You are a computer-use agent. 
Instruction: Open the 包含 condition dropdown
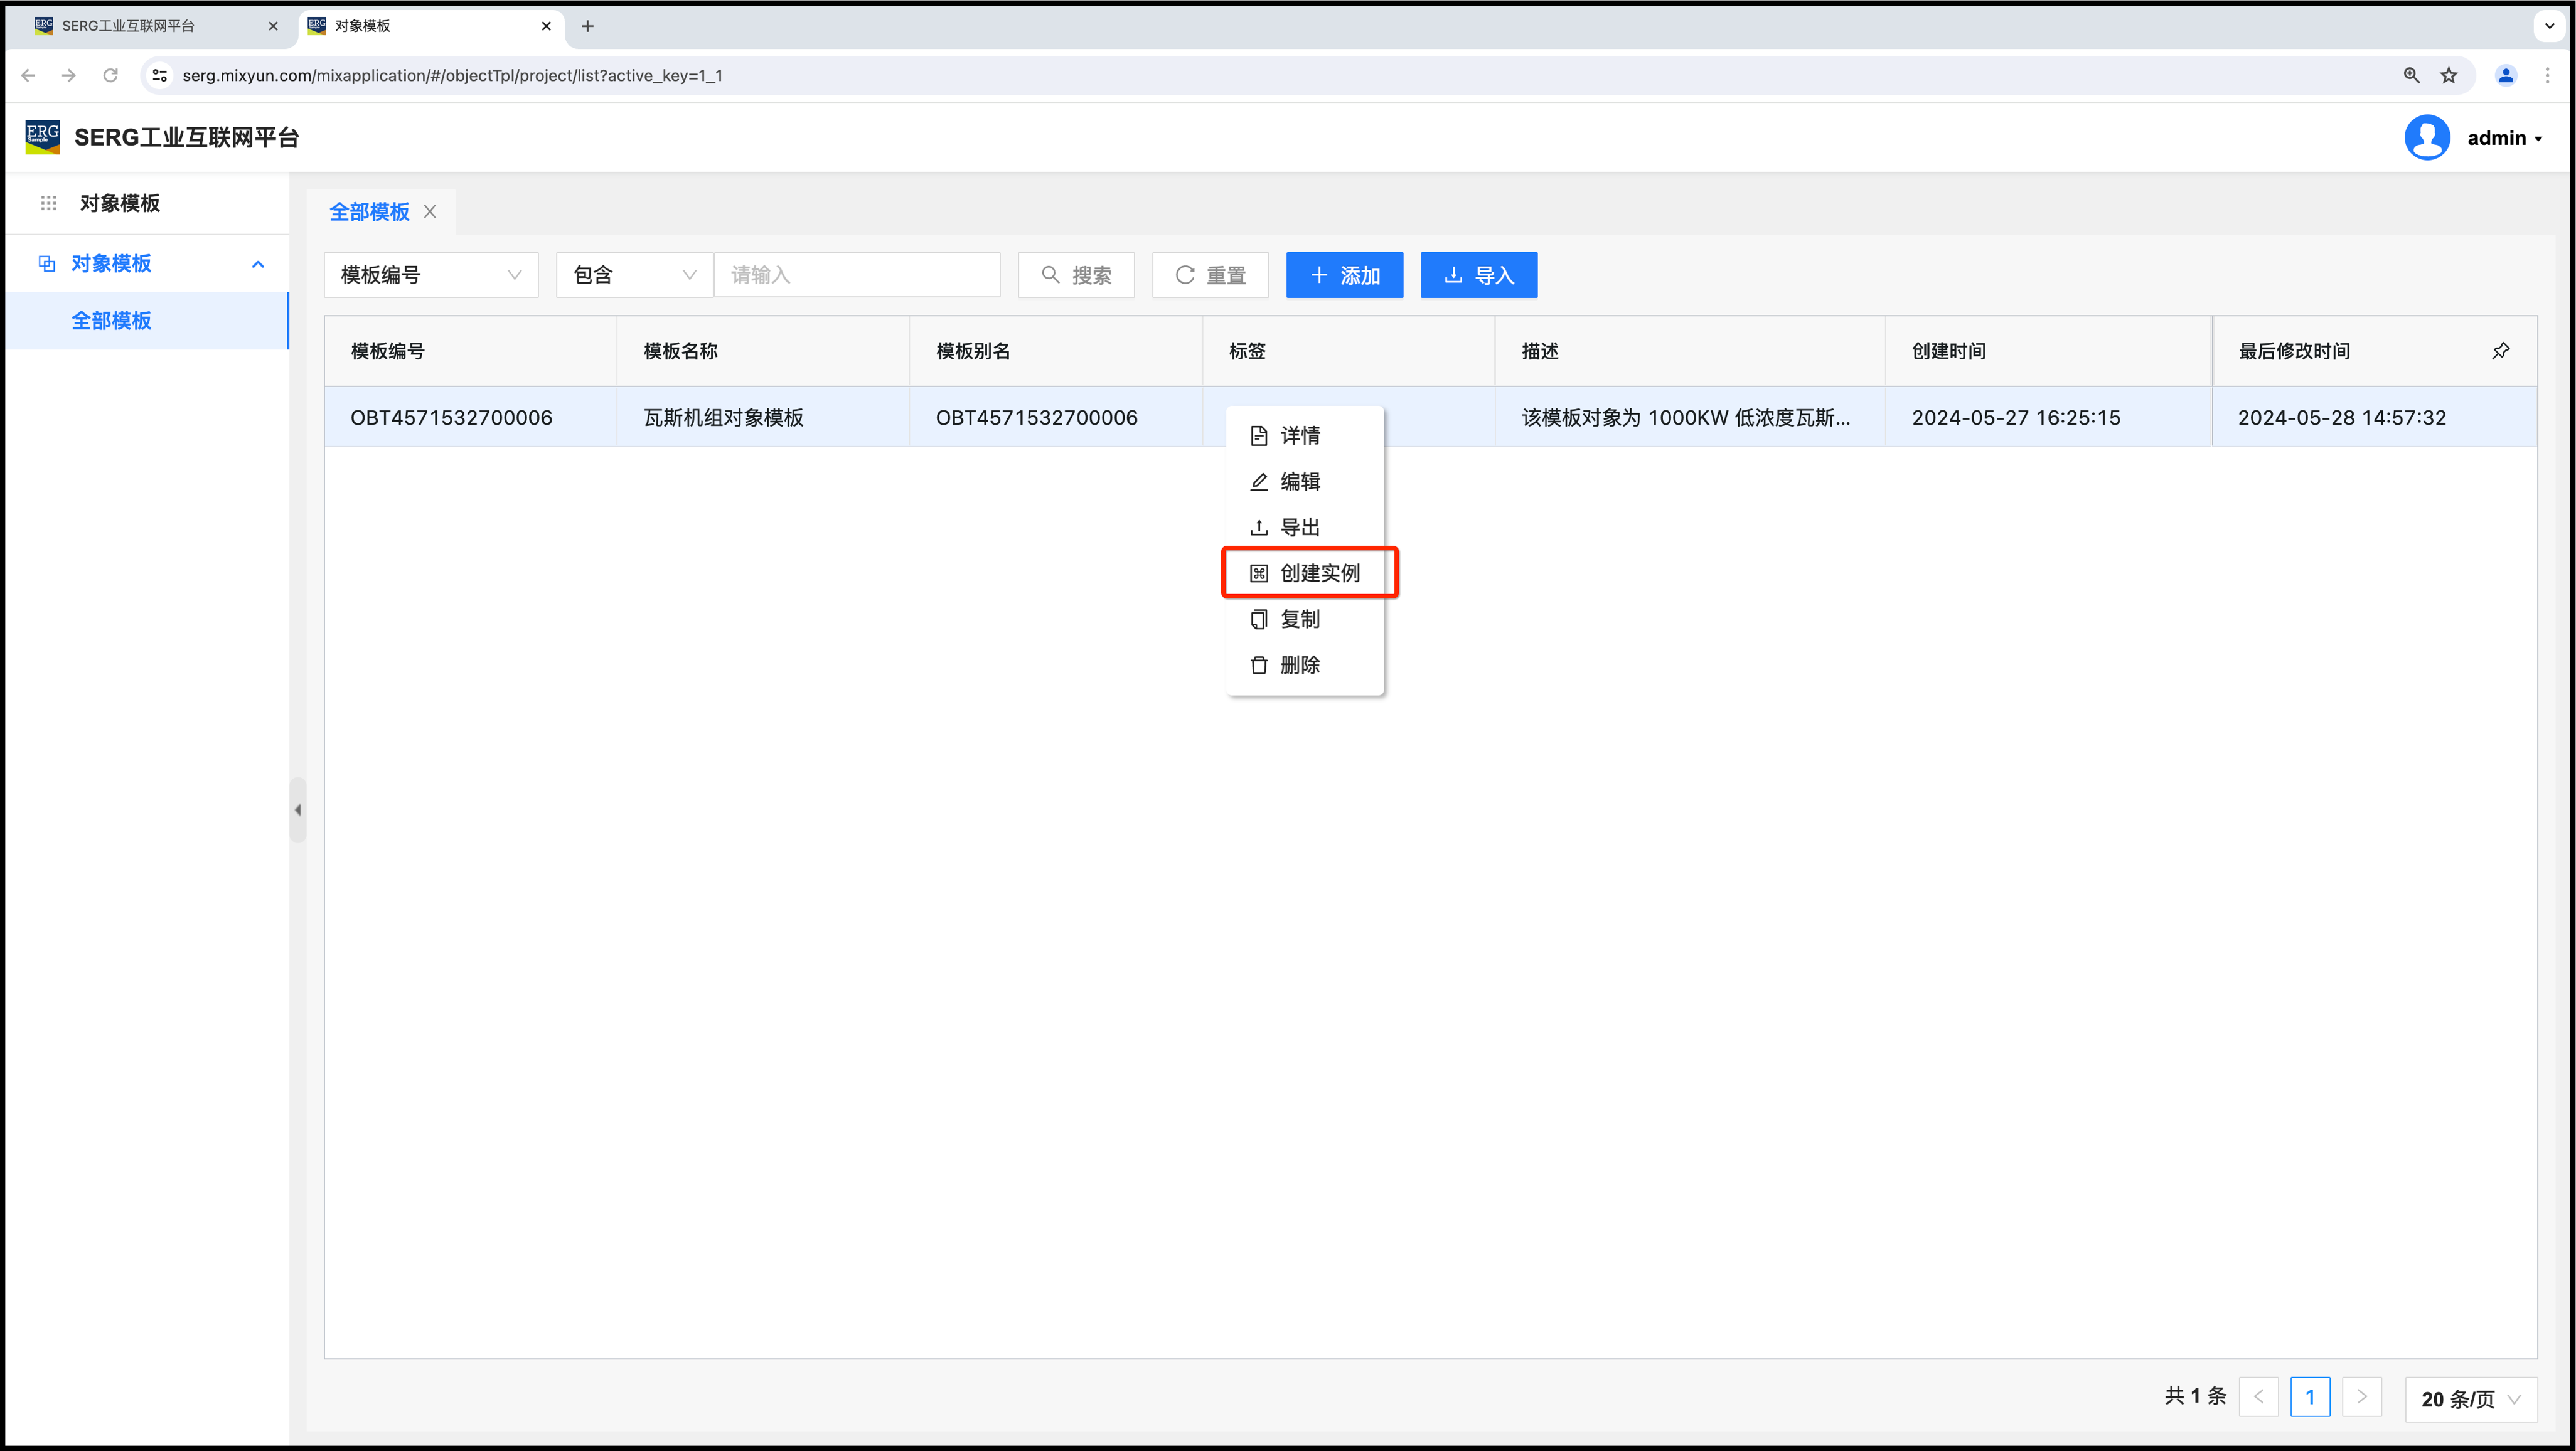click(x=634, y=275)
